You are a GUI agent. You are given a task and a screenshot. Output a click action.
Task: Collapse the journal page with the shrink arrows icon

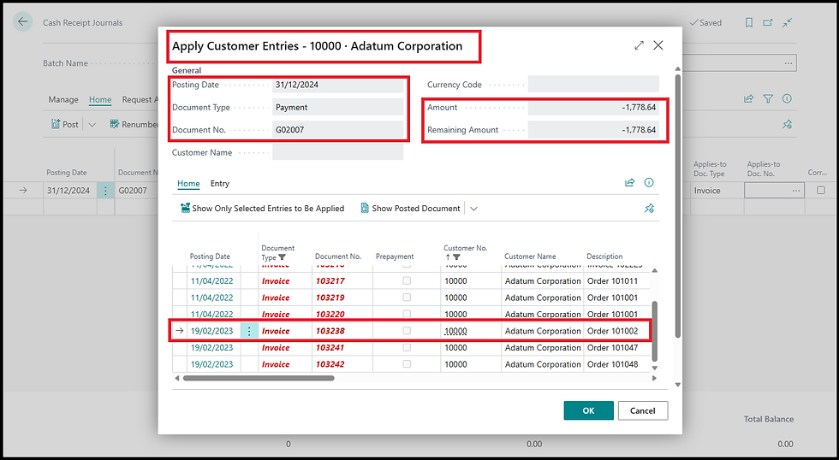click(x=787, y=22)
